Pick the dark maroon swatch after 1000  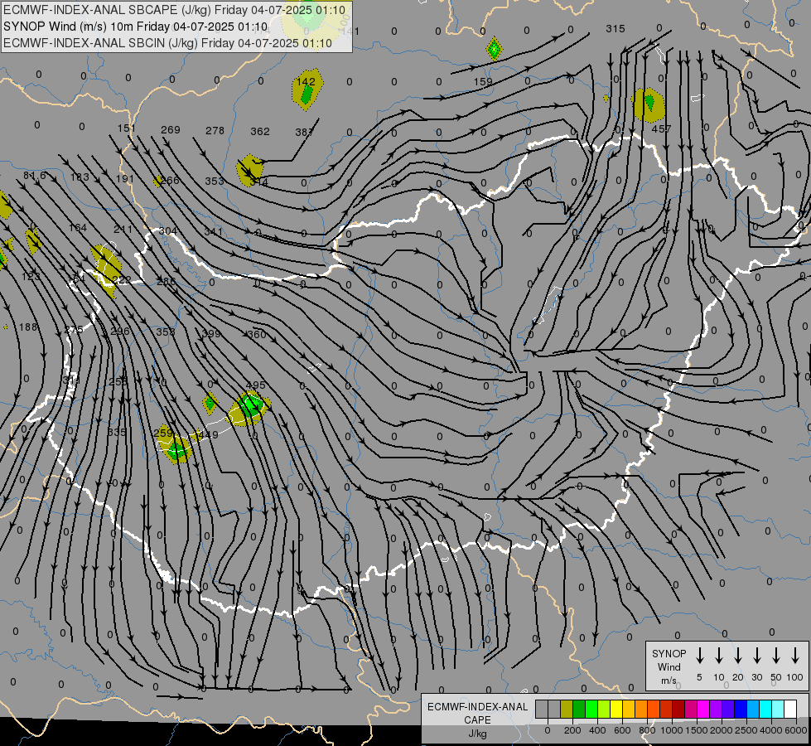click(x=678, y=710)
